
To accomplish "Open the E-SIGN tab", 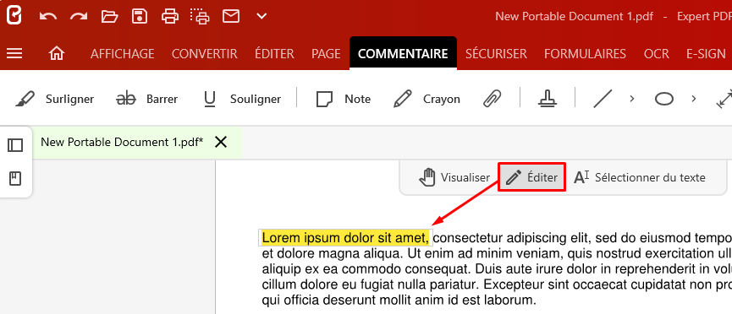I will [706, 53].
